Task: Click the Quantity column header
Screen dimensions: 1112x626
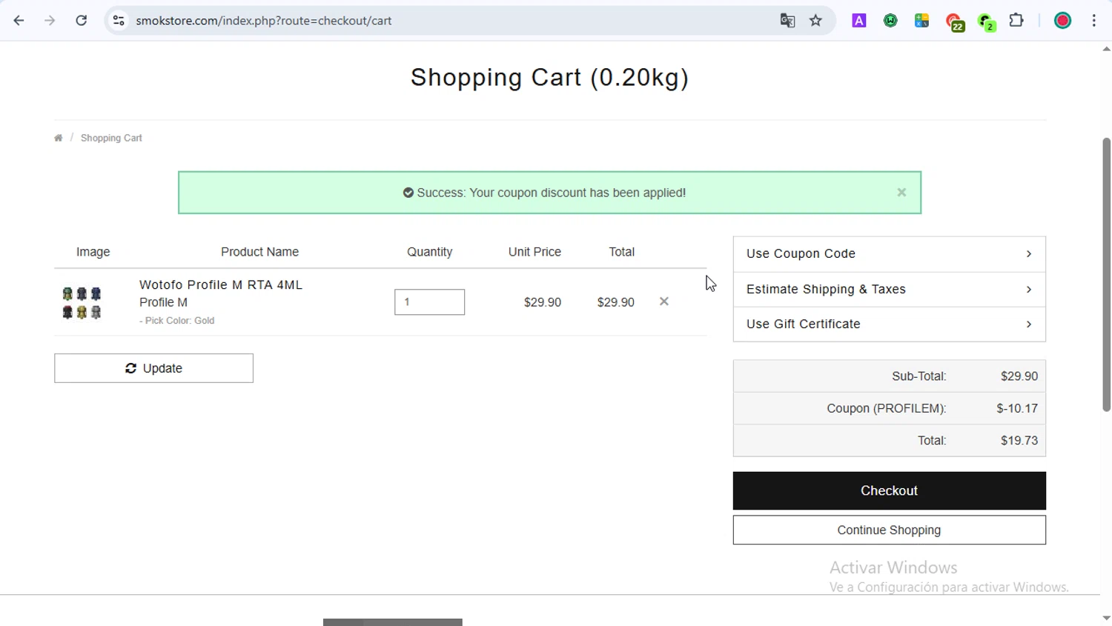Action: pos(429,252)
